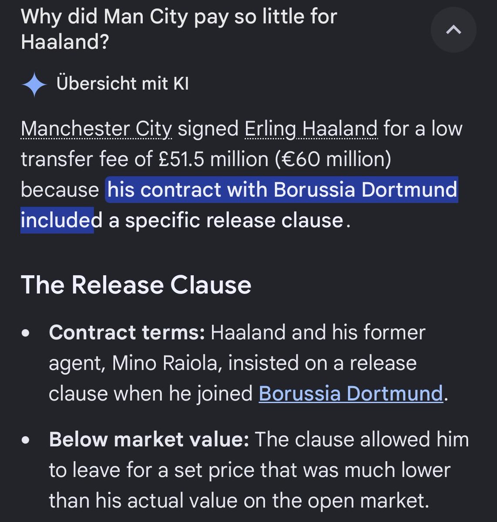This screenshot has width=497, height=522.
Task: Follow the blue Borussia Dortmund hyperlink
Action: (351, 393)
